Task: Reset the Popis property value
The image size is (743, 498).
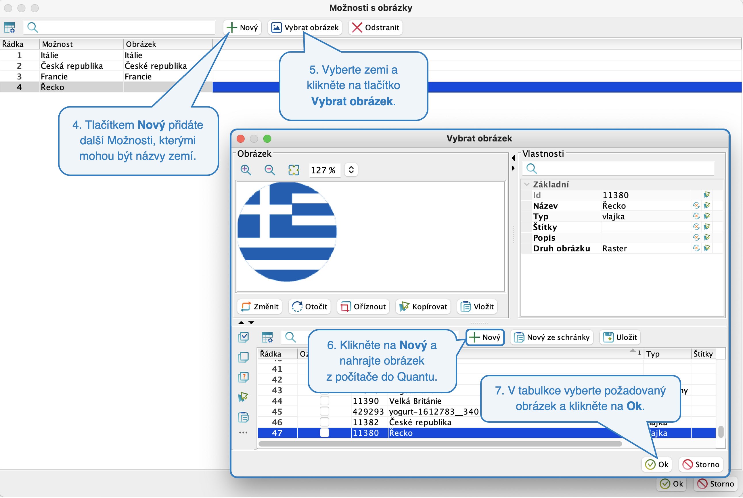Action: pyautogui.click(x=696, y=237)
